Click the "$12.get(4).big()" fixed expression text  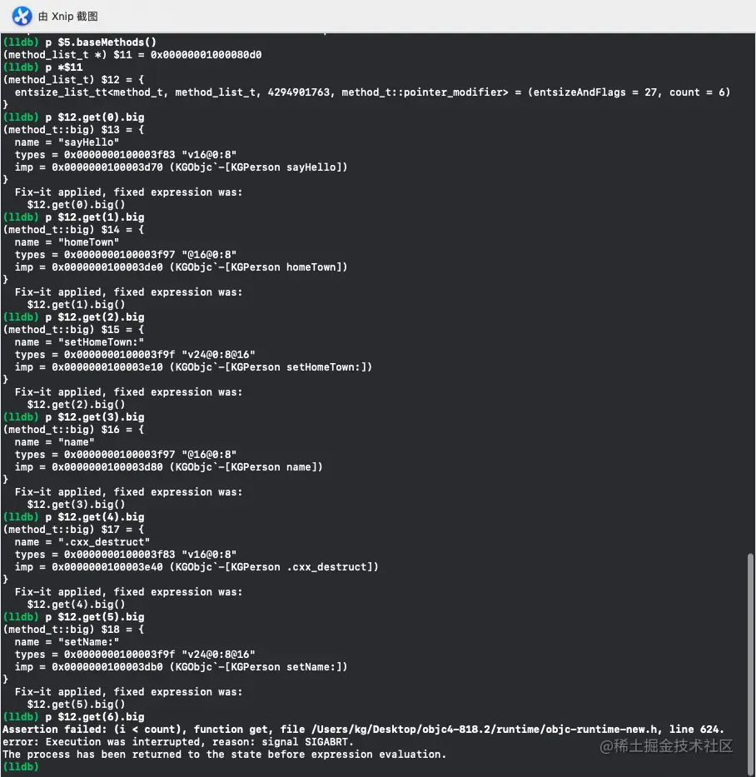76,605
